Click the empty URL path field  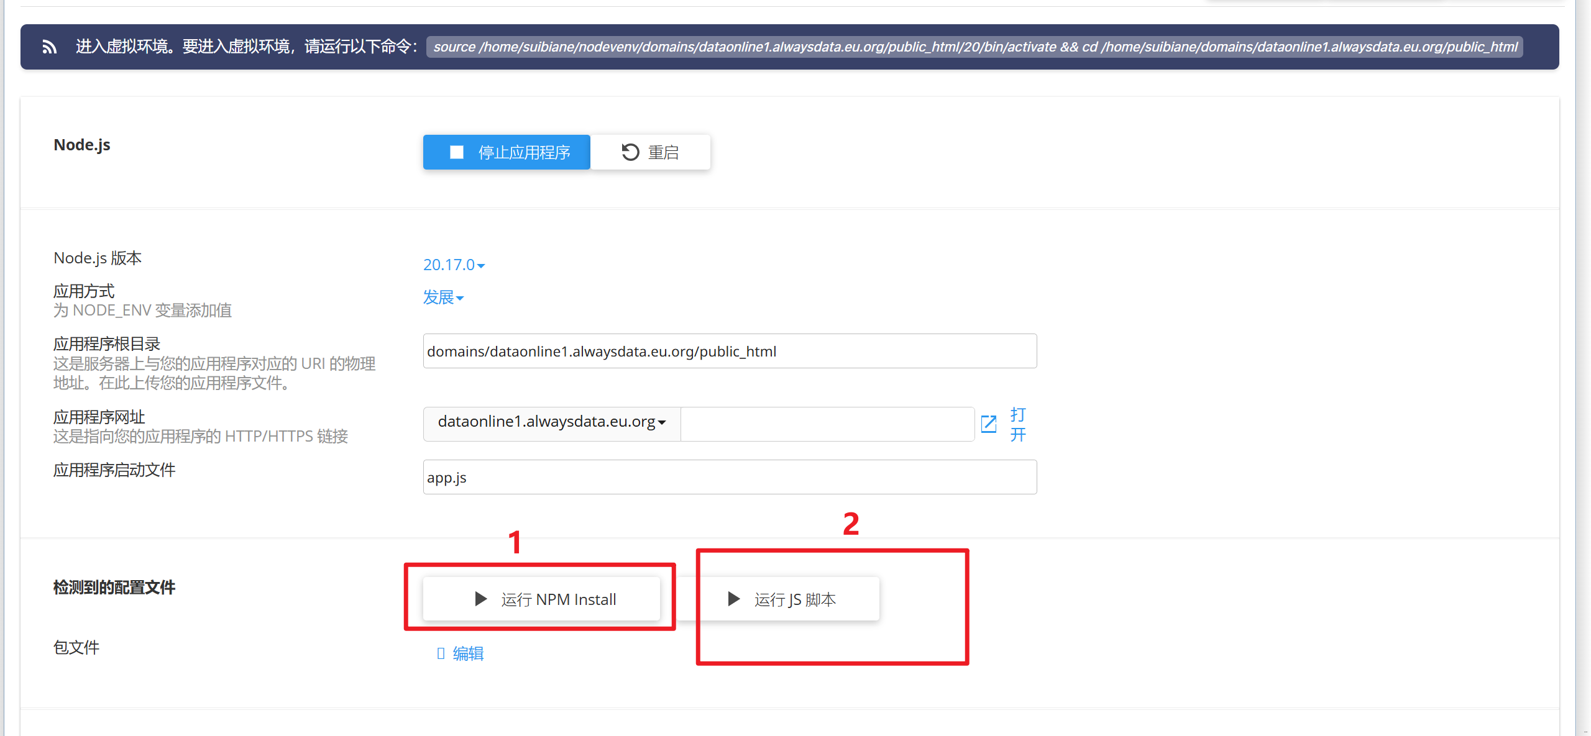point(827,424)
